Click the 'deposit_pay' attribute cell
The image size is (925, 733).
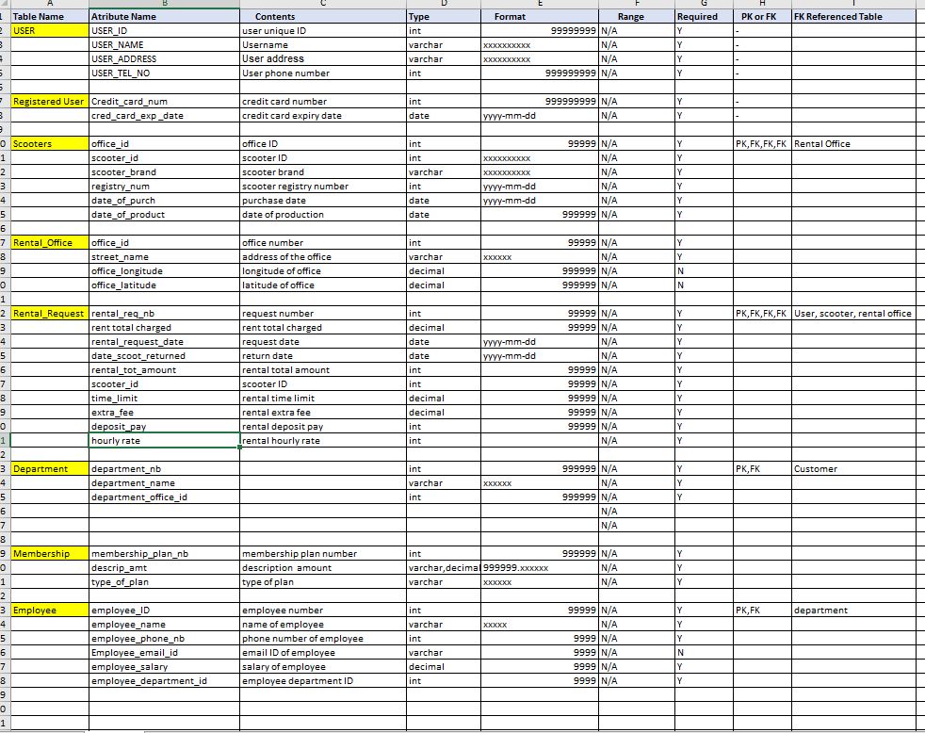[164, 427]
